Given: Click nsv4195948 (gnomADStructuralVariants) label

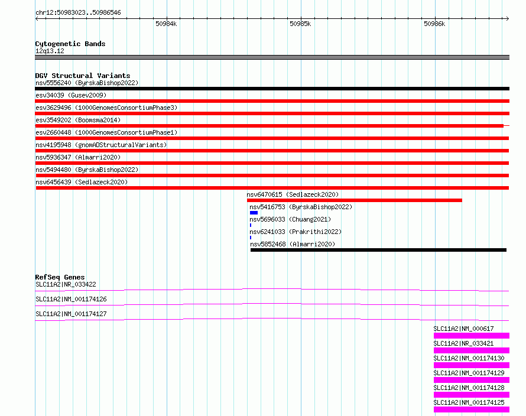Looking at the screenshot, I should [101, 145].
